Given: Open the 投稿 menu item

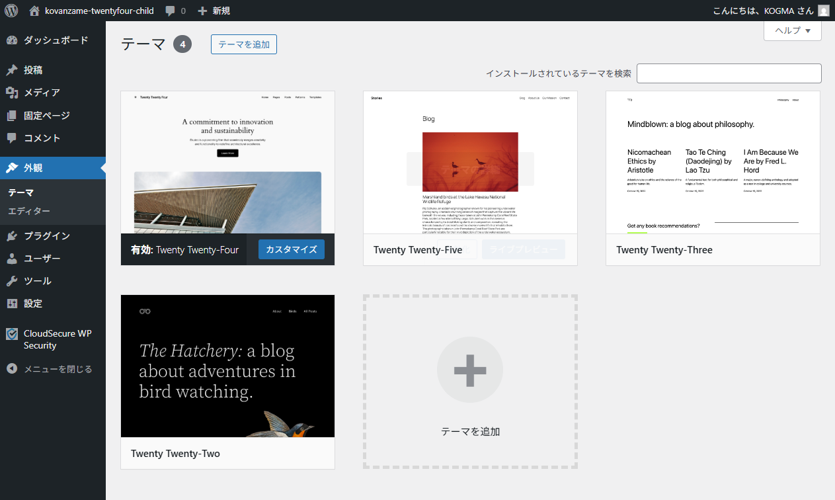Looking at the screenshot, I should pos(33,70).
